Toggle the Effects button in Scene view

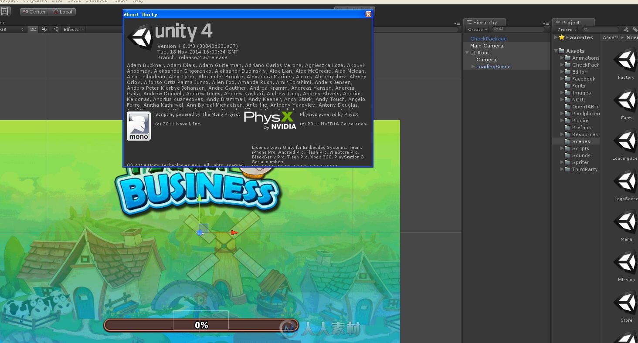(x=71, y=29)
